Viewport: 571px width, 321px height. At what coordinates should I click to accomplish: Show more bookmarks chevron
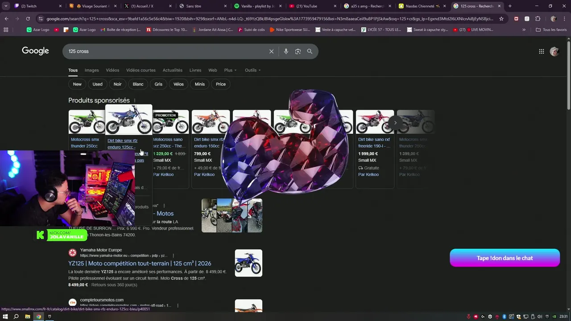(524, 29)
